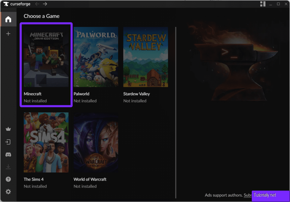
Task: Click the World of Warcraft title text
Action: (x=90, y=179)
